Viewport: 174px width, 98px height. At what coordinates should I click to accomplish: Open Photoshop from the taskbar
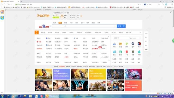click(19, 96)
